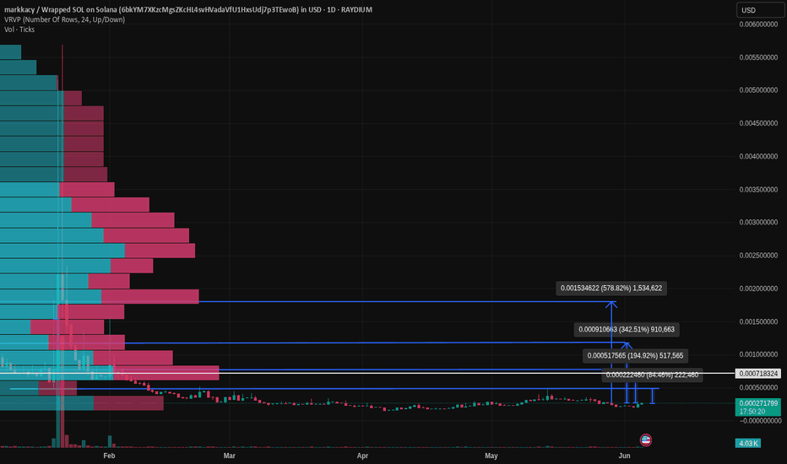The width and height of the screenshot is (787, 464).
Task: Click the 0.000718324 price line label
Action: pos(758,373)
